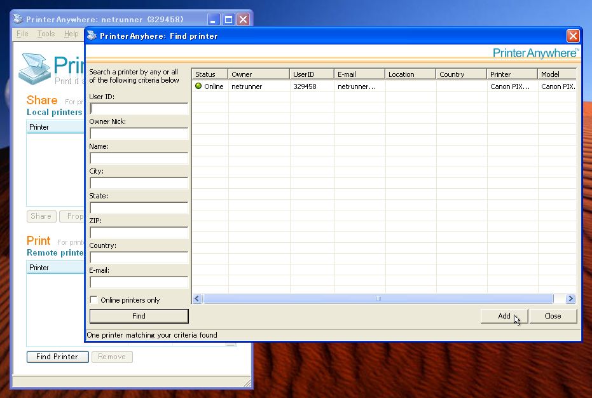The image size is (592, 398).
Task: Select the Online status text cell
Action: [x=214, y=86]
